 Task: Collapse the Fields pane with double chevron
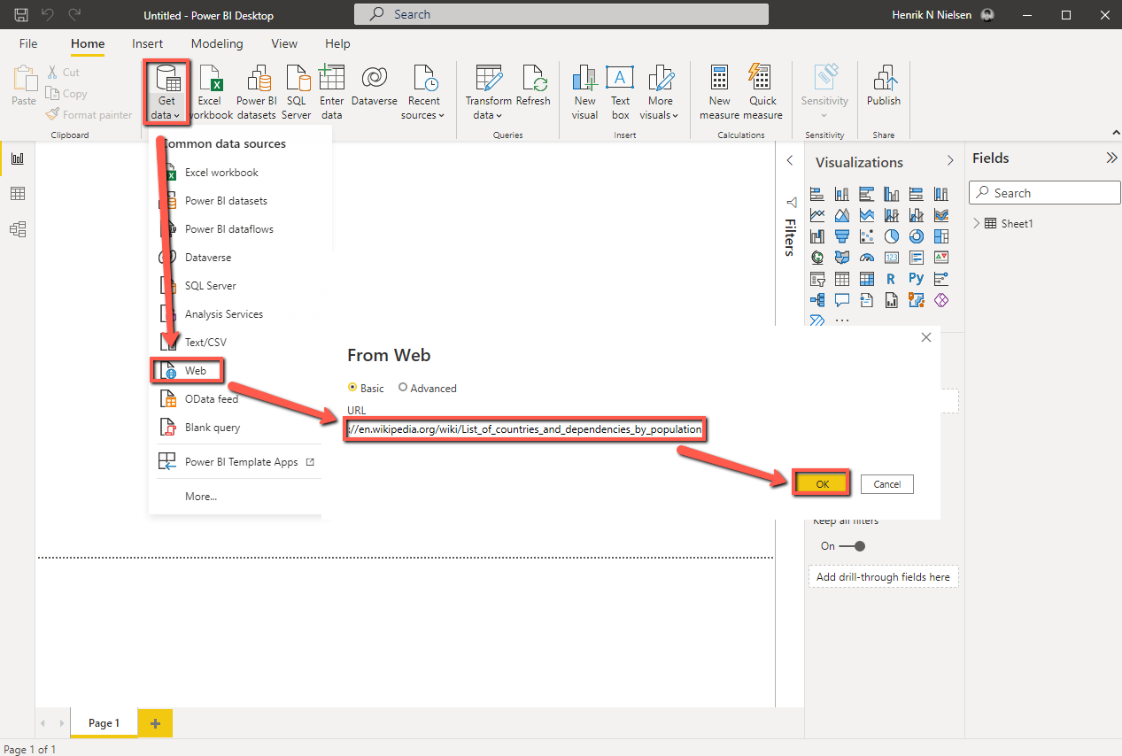coord(1111,158)
